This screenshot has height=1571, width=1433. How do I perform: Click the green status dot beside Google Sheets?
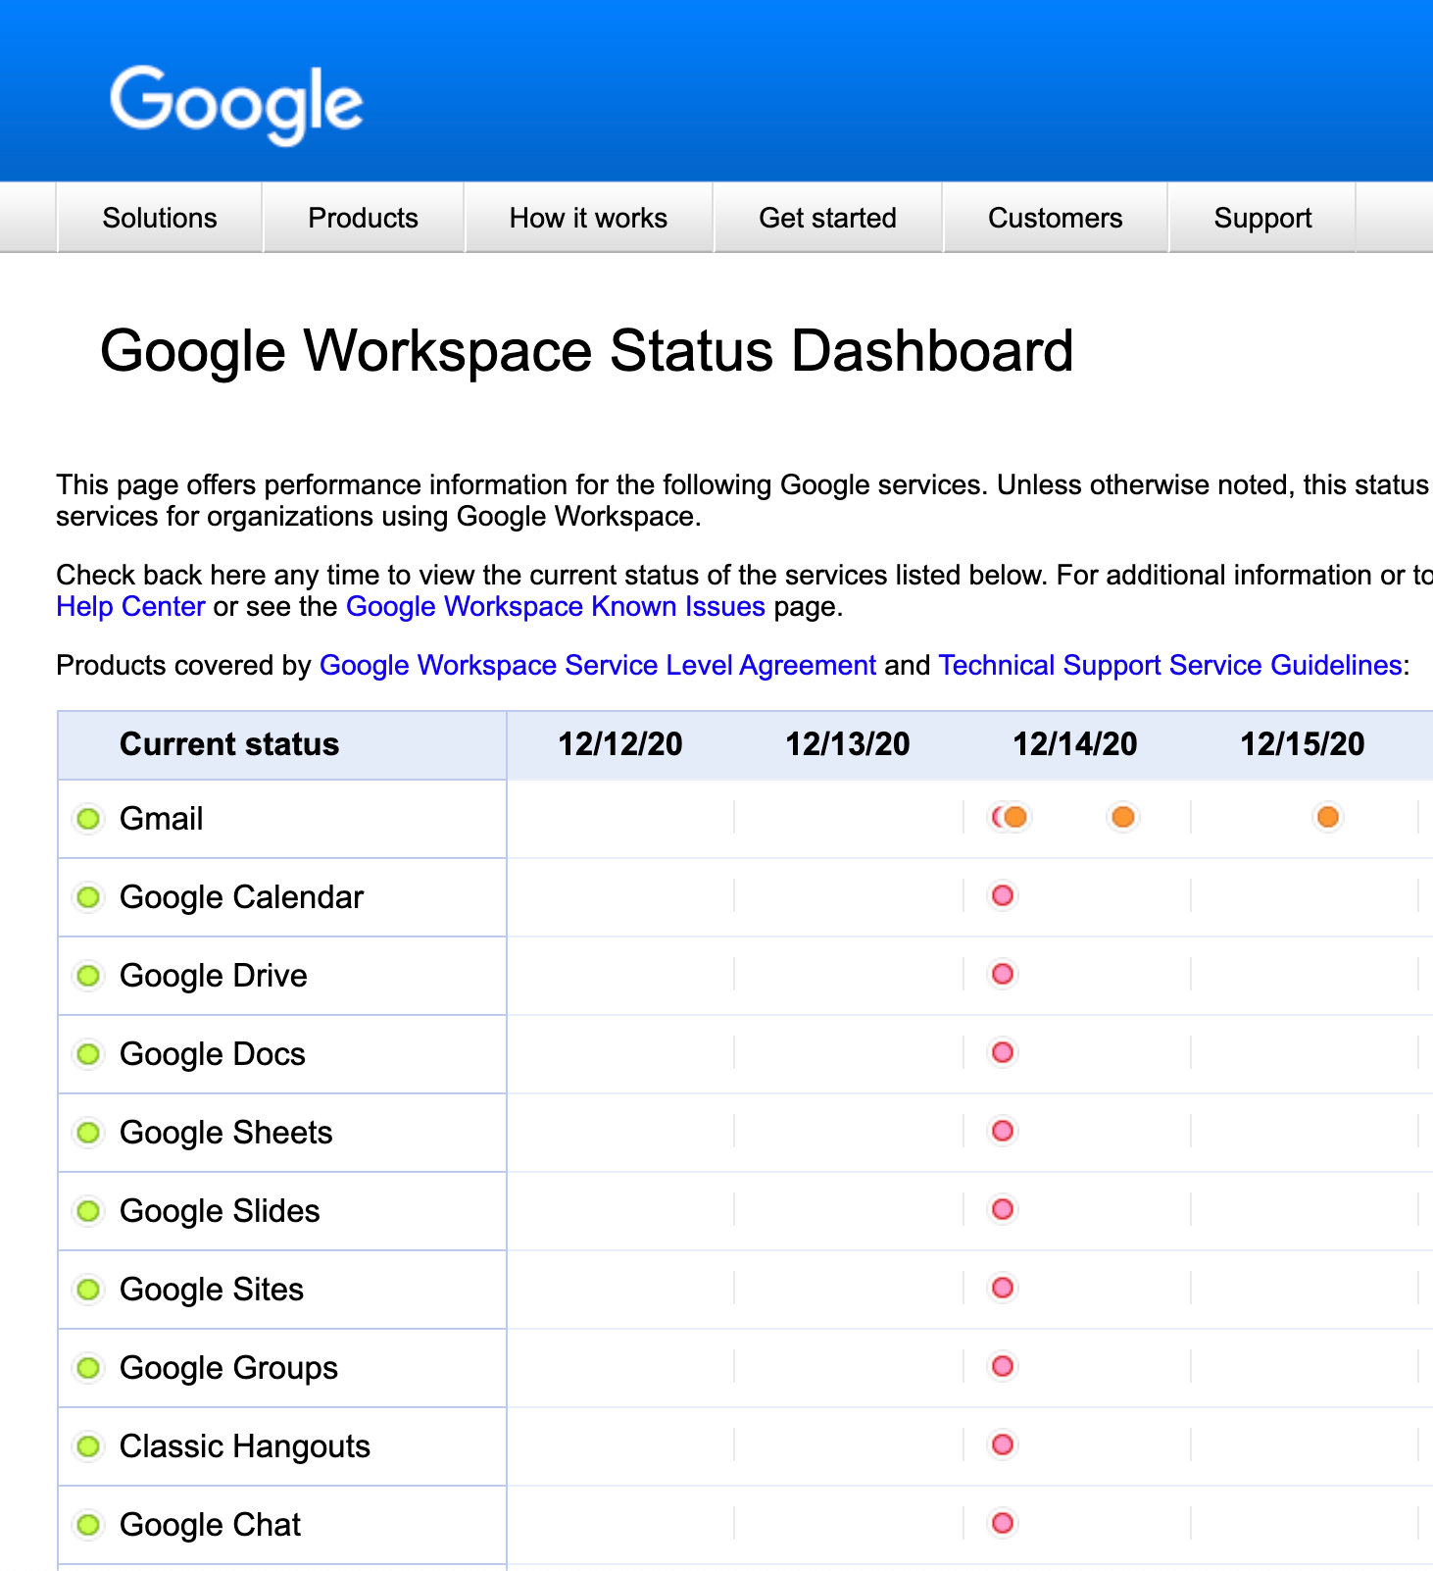point(88,1132)
